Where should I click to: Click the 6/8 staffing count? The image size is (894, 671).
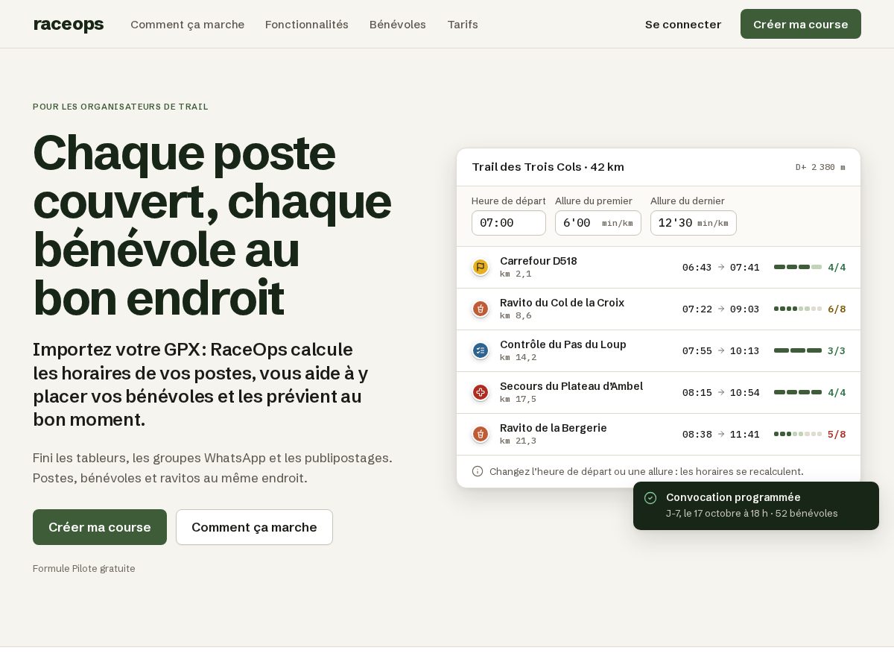click(x=837, y=309)
